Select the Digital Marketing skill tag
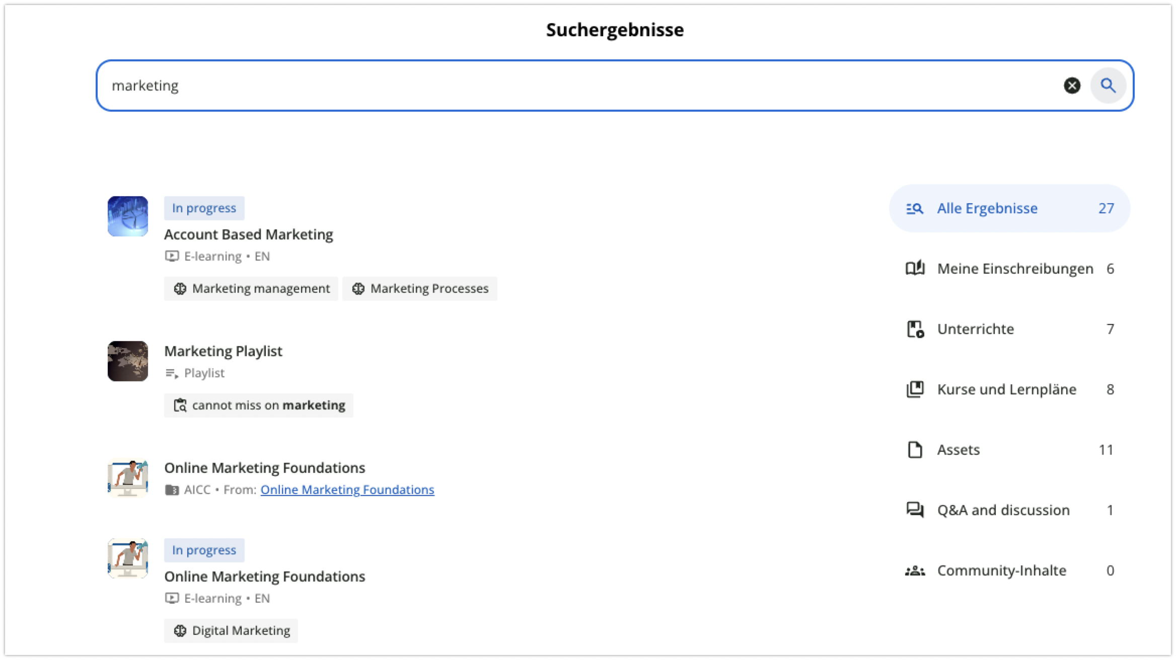 (x=231, y=631)
